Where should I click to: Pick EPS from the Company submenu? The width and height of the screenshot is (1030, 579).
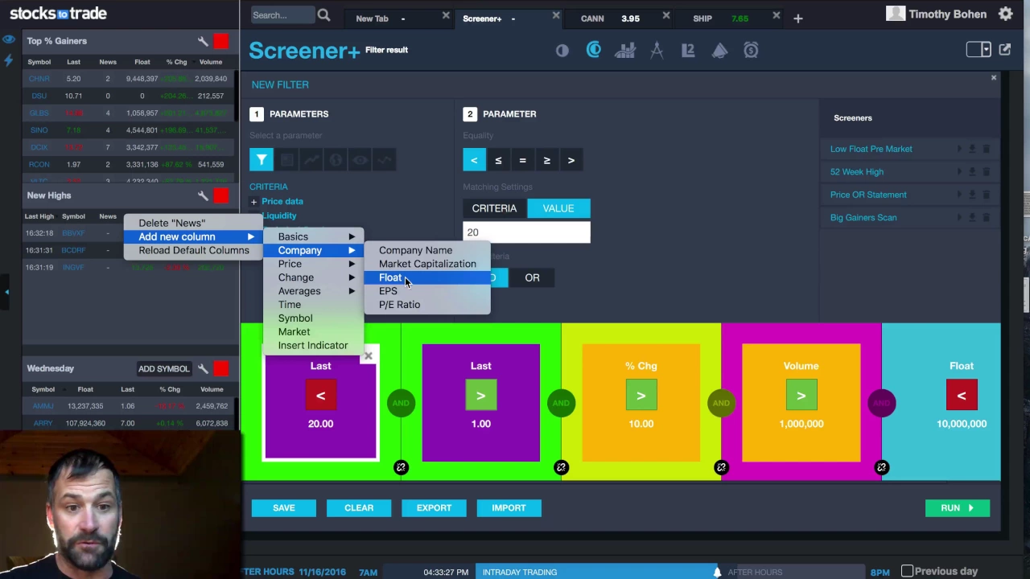pyautogui.click(x=427, y=291)
